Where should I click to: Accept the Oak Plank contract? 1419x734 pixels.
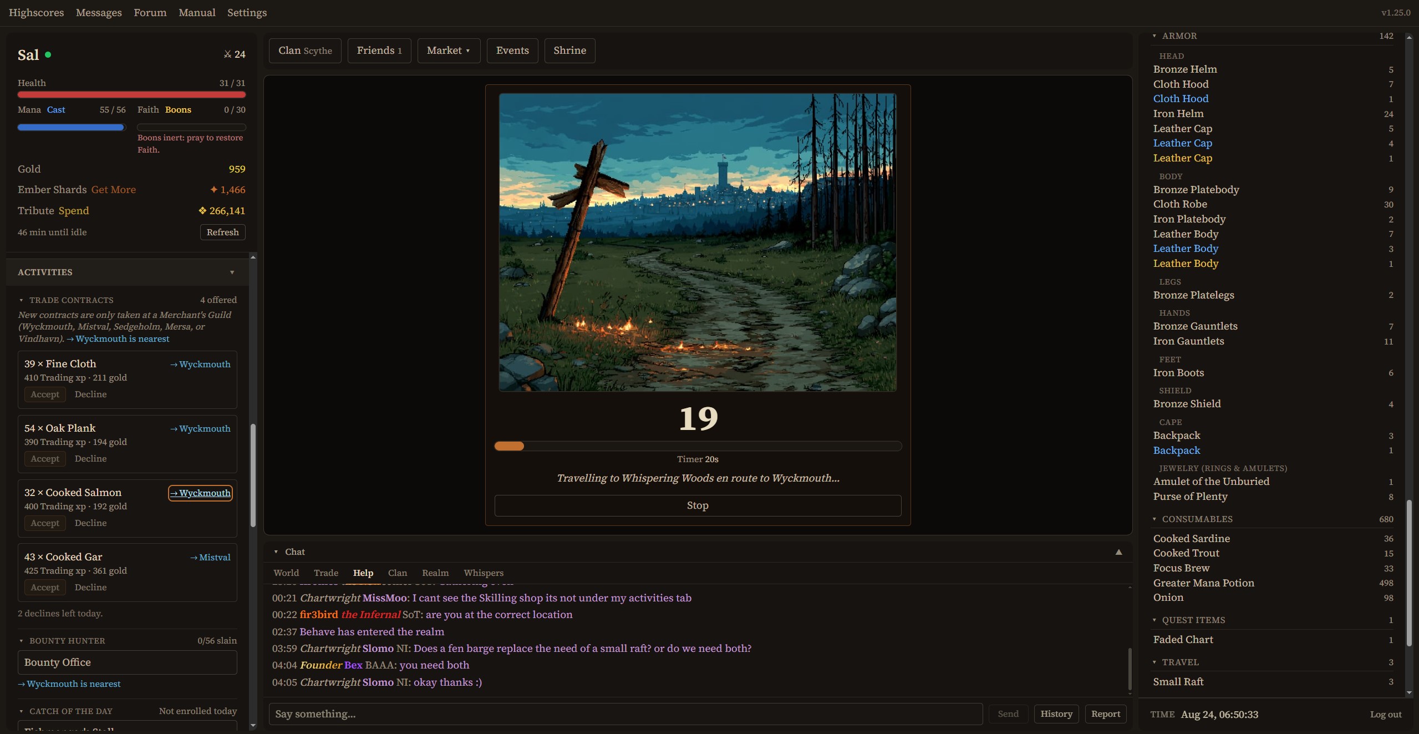pyautogui.click(x=45, y=459)
